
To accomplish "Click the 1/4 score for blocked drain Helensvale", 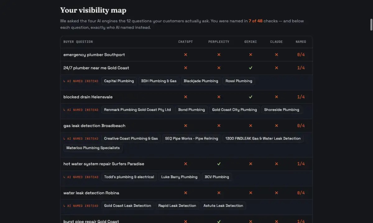I will click(x=301, y=97).
